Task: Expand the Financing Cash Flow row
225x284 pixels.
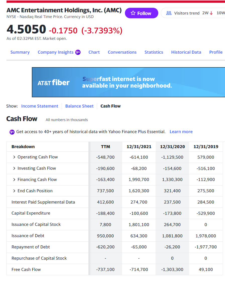Action: [14, 179]
